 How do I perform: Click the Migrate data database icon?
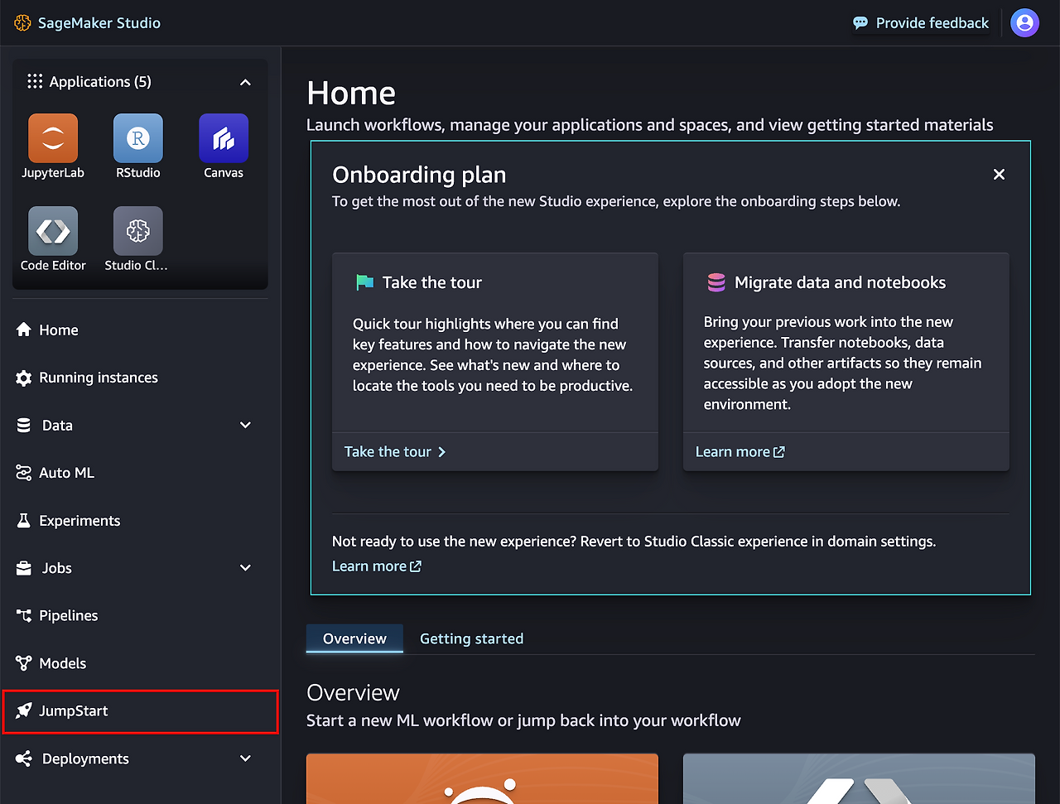(716, 282)
